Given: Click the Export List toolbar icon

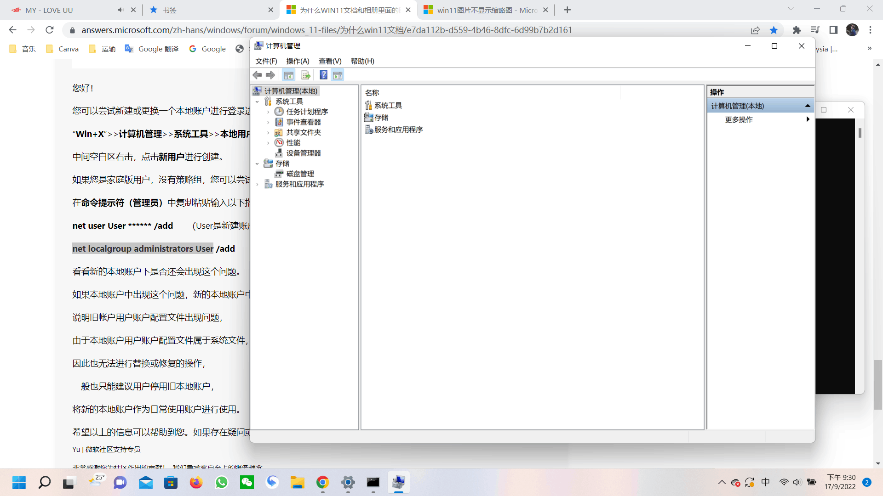Looking at the screenshot, I should (306, 75).
